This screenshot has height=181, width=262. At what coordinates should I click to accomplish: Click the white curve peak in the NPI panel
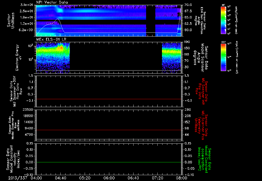pos(58,19)
